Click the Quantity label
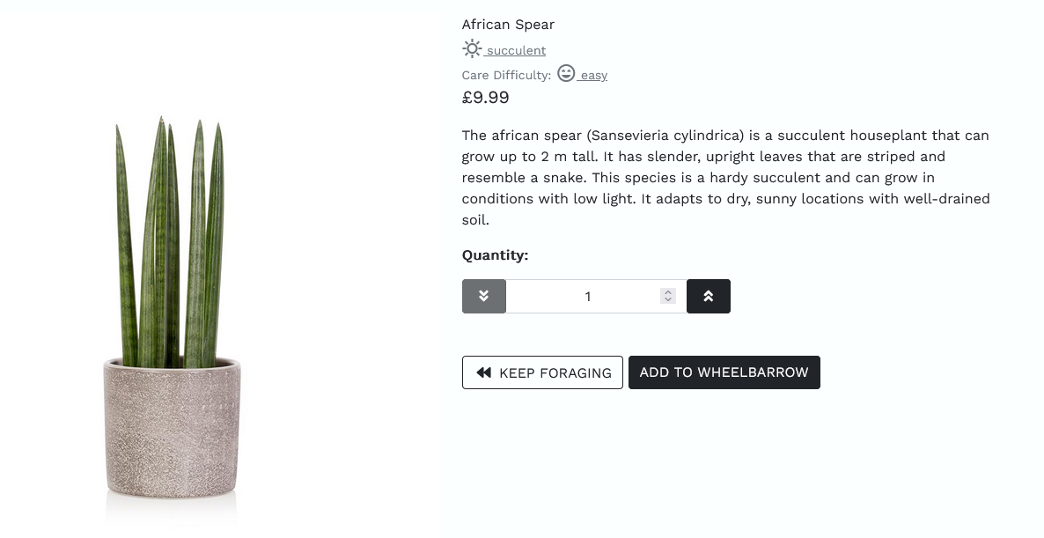 [x=495, y=255]
